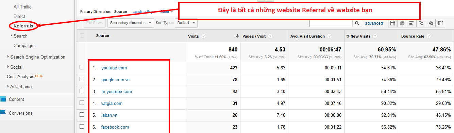Select the 423 visits value for youtube.com
This screenshot has height=133, width=454.
point(233,68)
